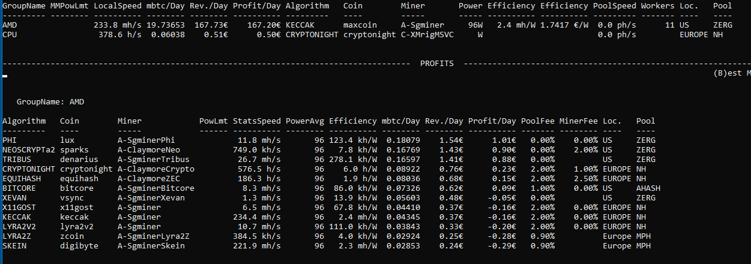This screenshot has width=751, height=264.
Task: Select the TRIBUS algorithm row
Action: click(17, 160)
